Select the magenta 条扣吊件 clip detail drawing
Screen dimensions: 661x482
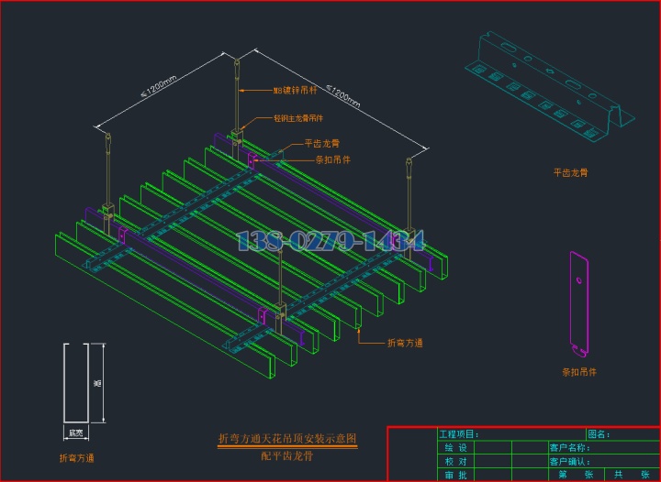click(579, 303)
